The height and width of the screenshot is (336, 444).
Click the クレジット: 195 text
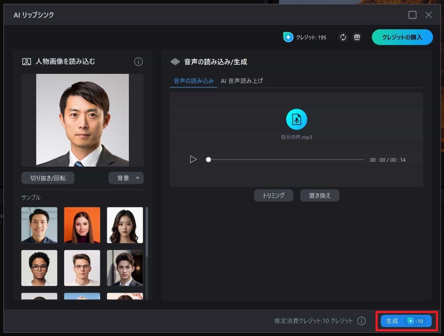tap(311, 37)
